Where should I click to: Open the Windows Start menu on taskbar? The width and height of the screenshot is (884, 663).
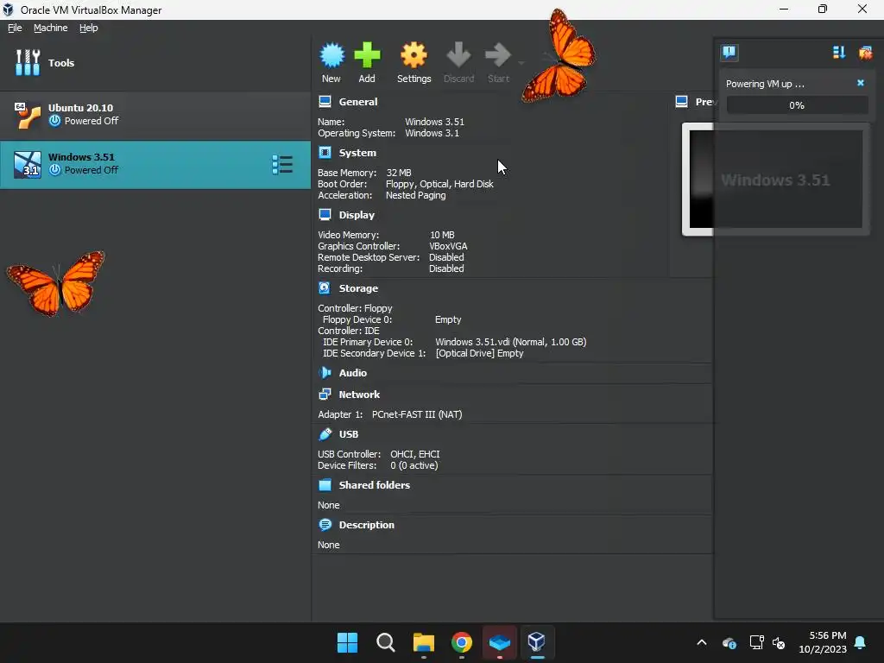coord(347,642)
